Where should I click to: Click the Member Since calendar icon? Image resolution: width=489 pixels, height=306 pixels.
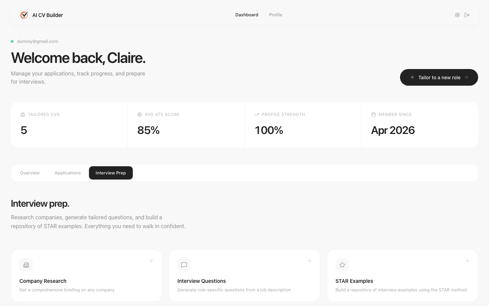(374, 115)
